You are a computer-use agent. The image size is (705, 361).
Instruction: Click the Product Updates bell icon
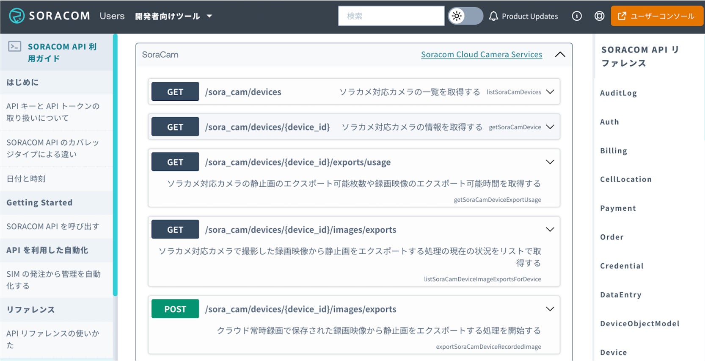point(493,16)
